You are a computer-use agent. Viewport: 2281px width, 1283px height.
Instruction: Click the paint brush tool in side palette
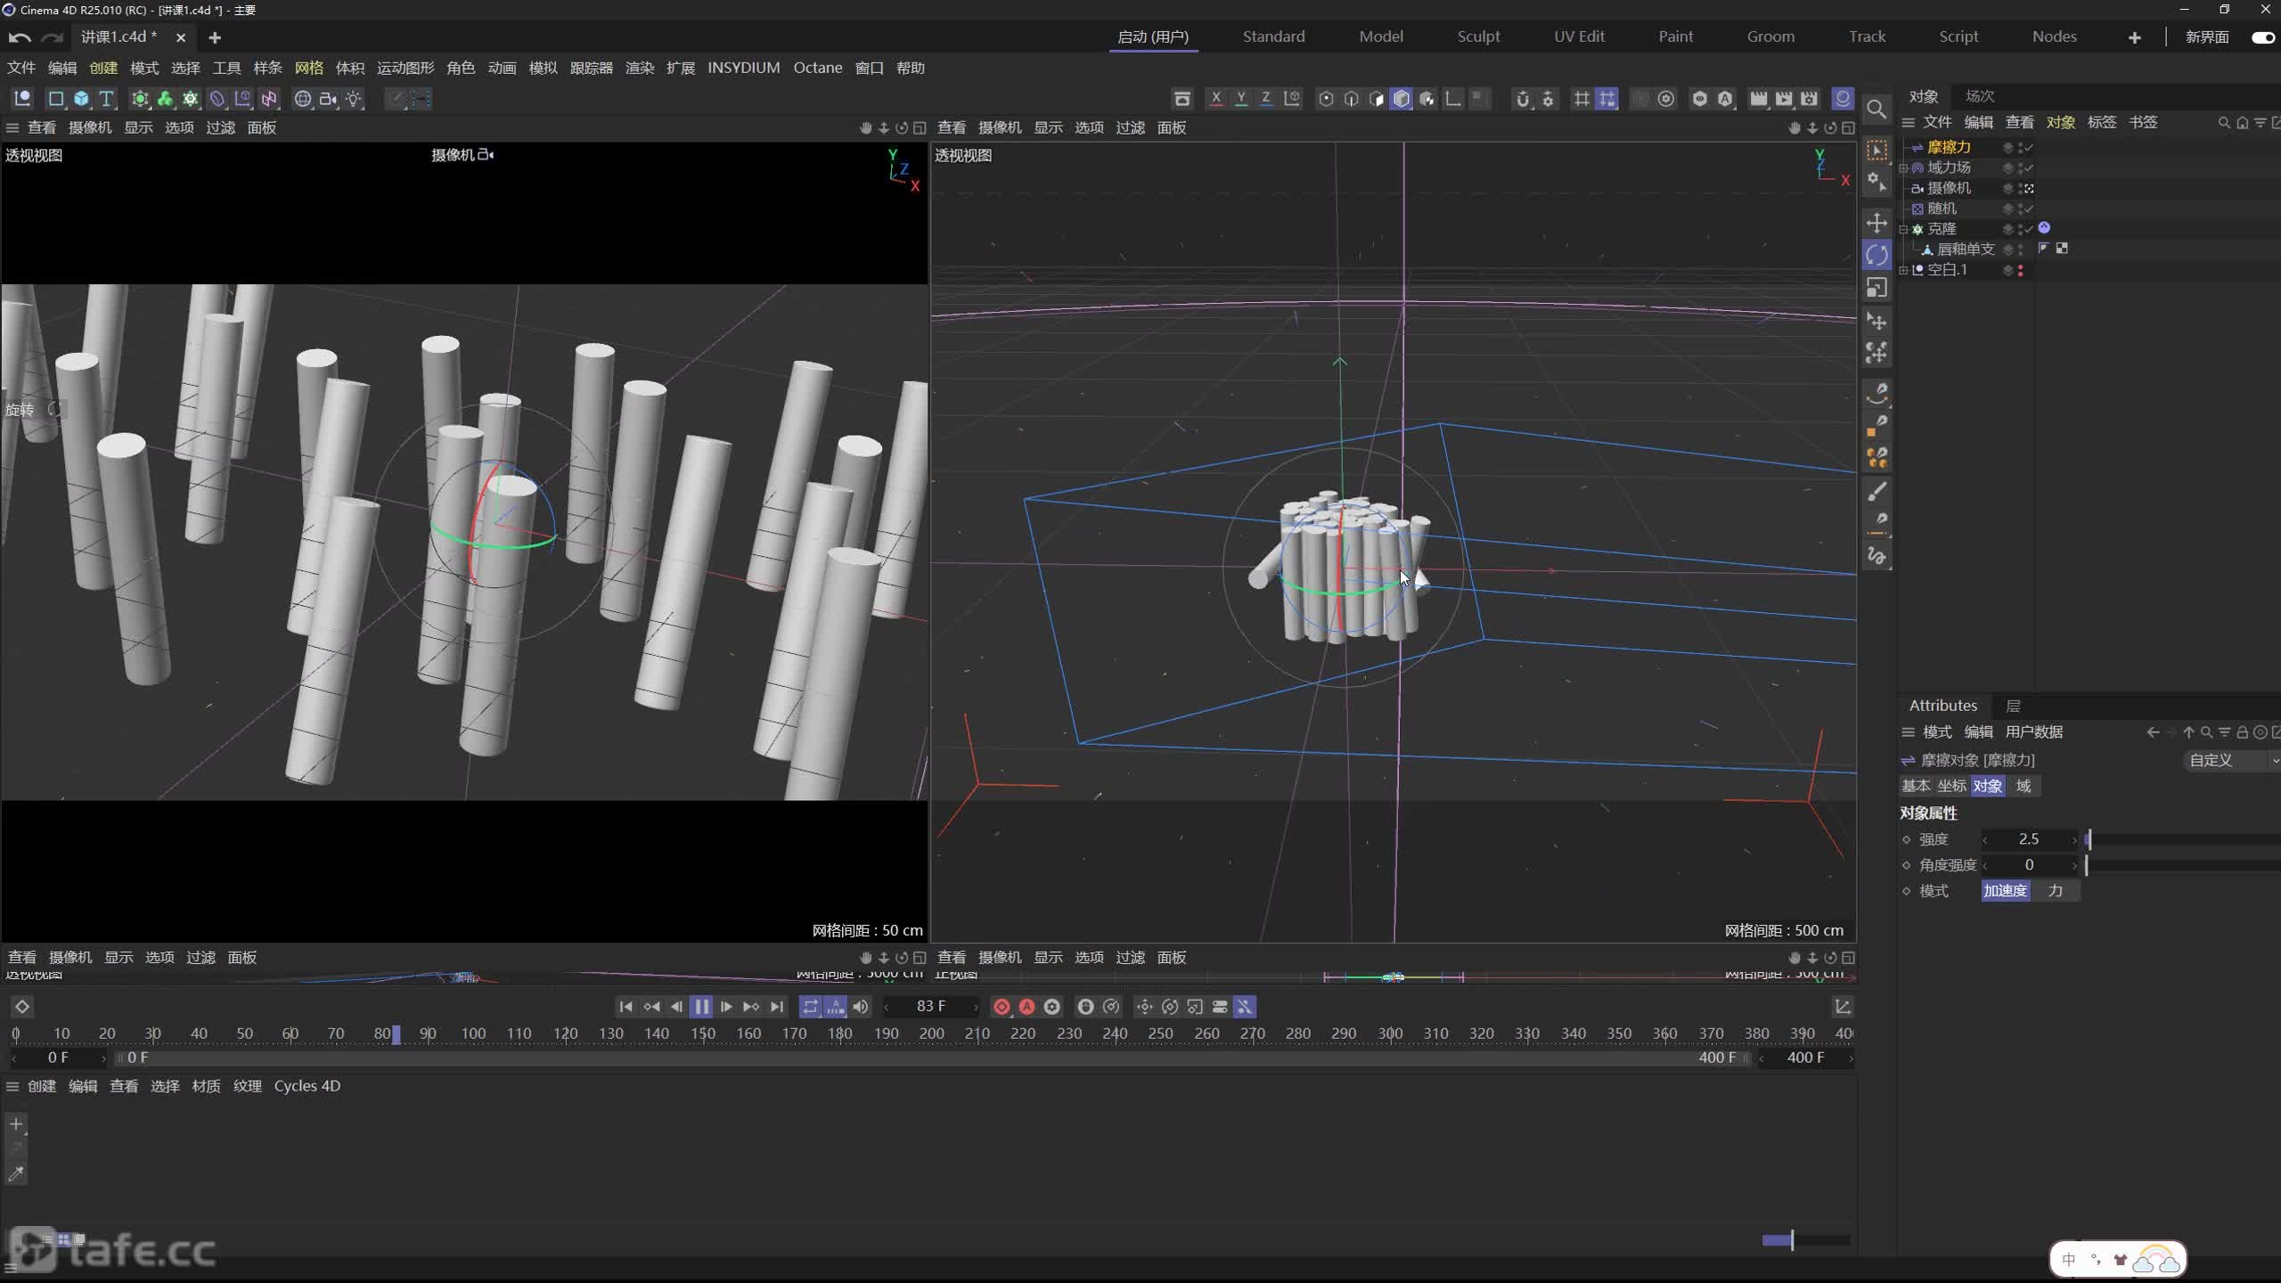point(1876,491)
